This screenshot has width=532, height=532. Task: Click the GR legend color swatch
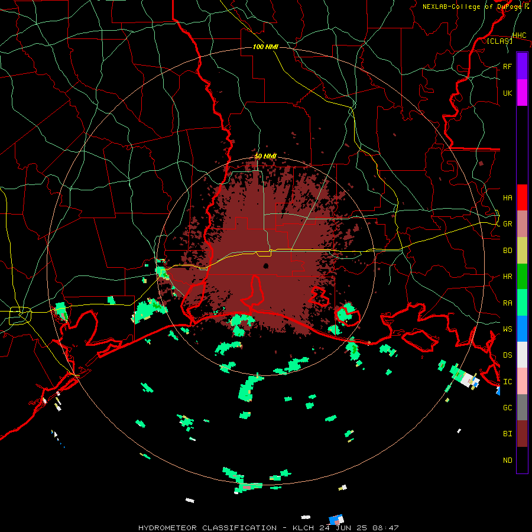522,224
